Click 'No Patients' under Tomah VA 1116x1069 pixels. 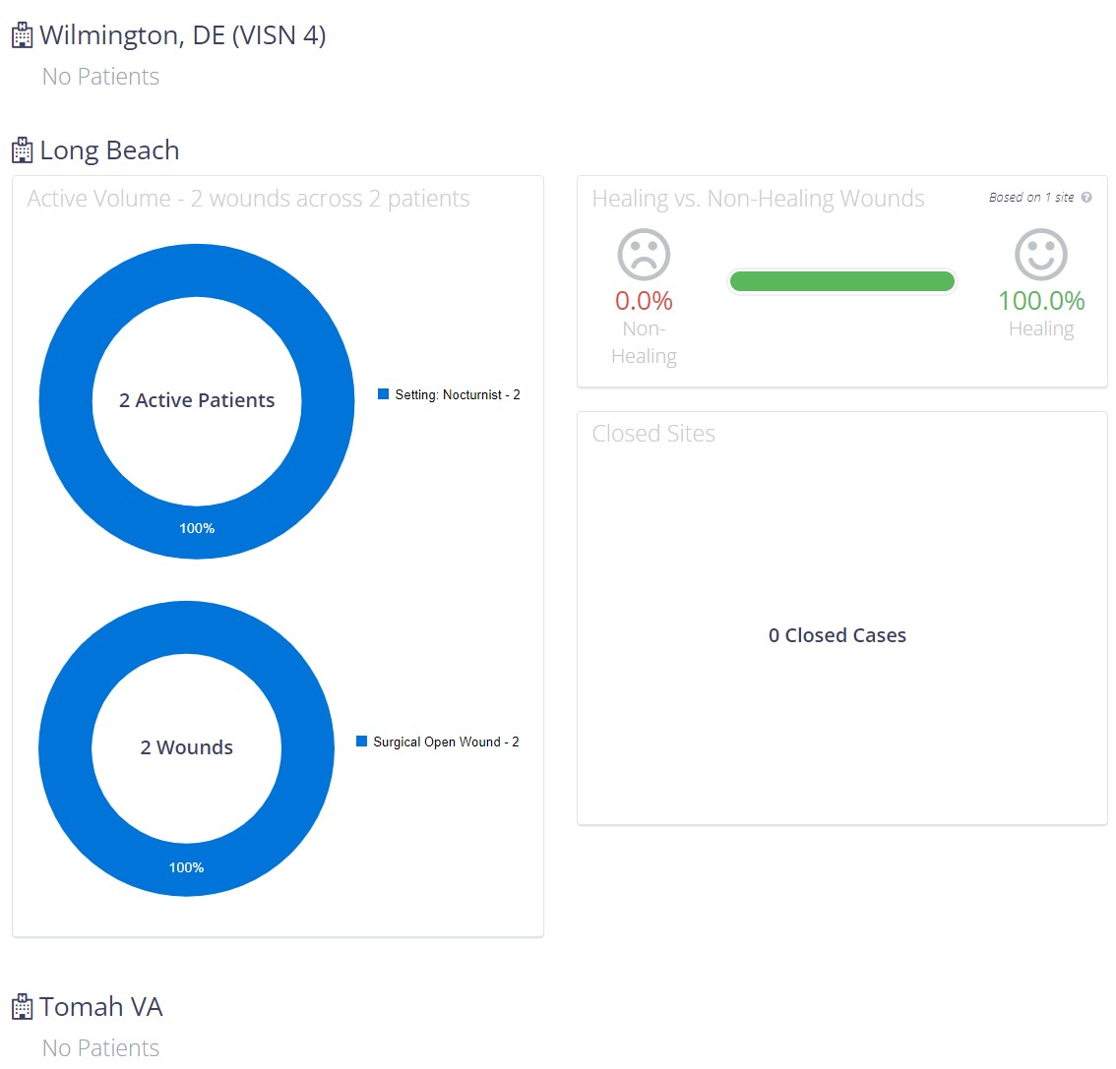click(x=100, y=1047)
